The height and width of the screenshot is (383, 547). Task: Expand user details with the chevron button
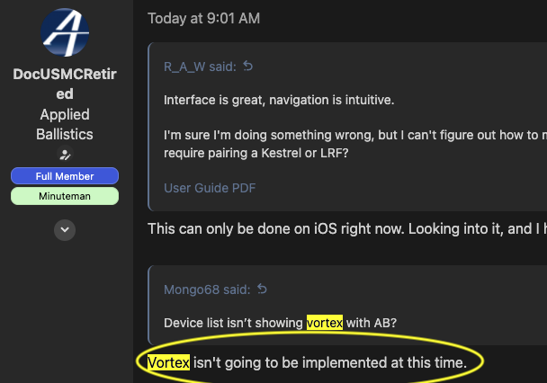point(65,230)
